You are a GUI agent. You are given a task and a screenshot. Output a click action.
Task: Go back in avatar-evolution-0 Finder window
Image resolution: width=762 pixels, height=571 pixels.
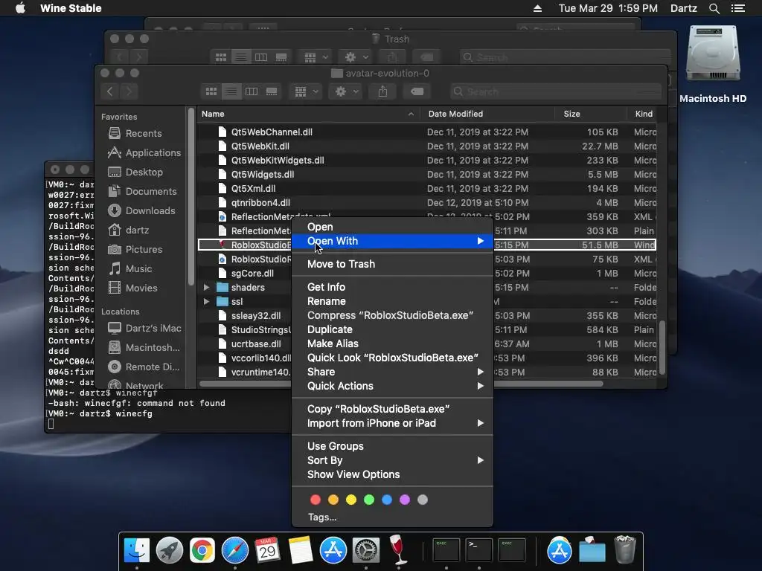(x=110, y=91)
